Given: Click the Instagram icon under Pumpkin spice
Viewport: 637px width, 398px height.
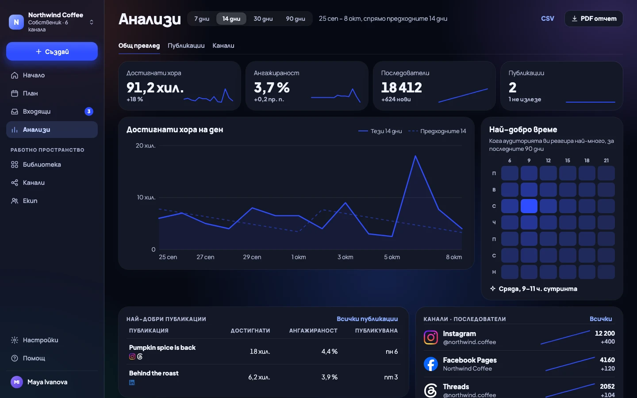Looking at the screenshot, I should 132,356.
